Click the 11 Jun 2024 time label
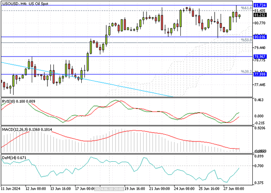This screenshot has height=193, width=271. [x=10, y=189]
